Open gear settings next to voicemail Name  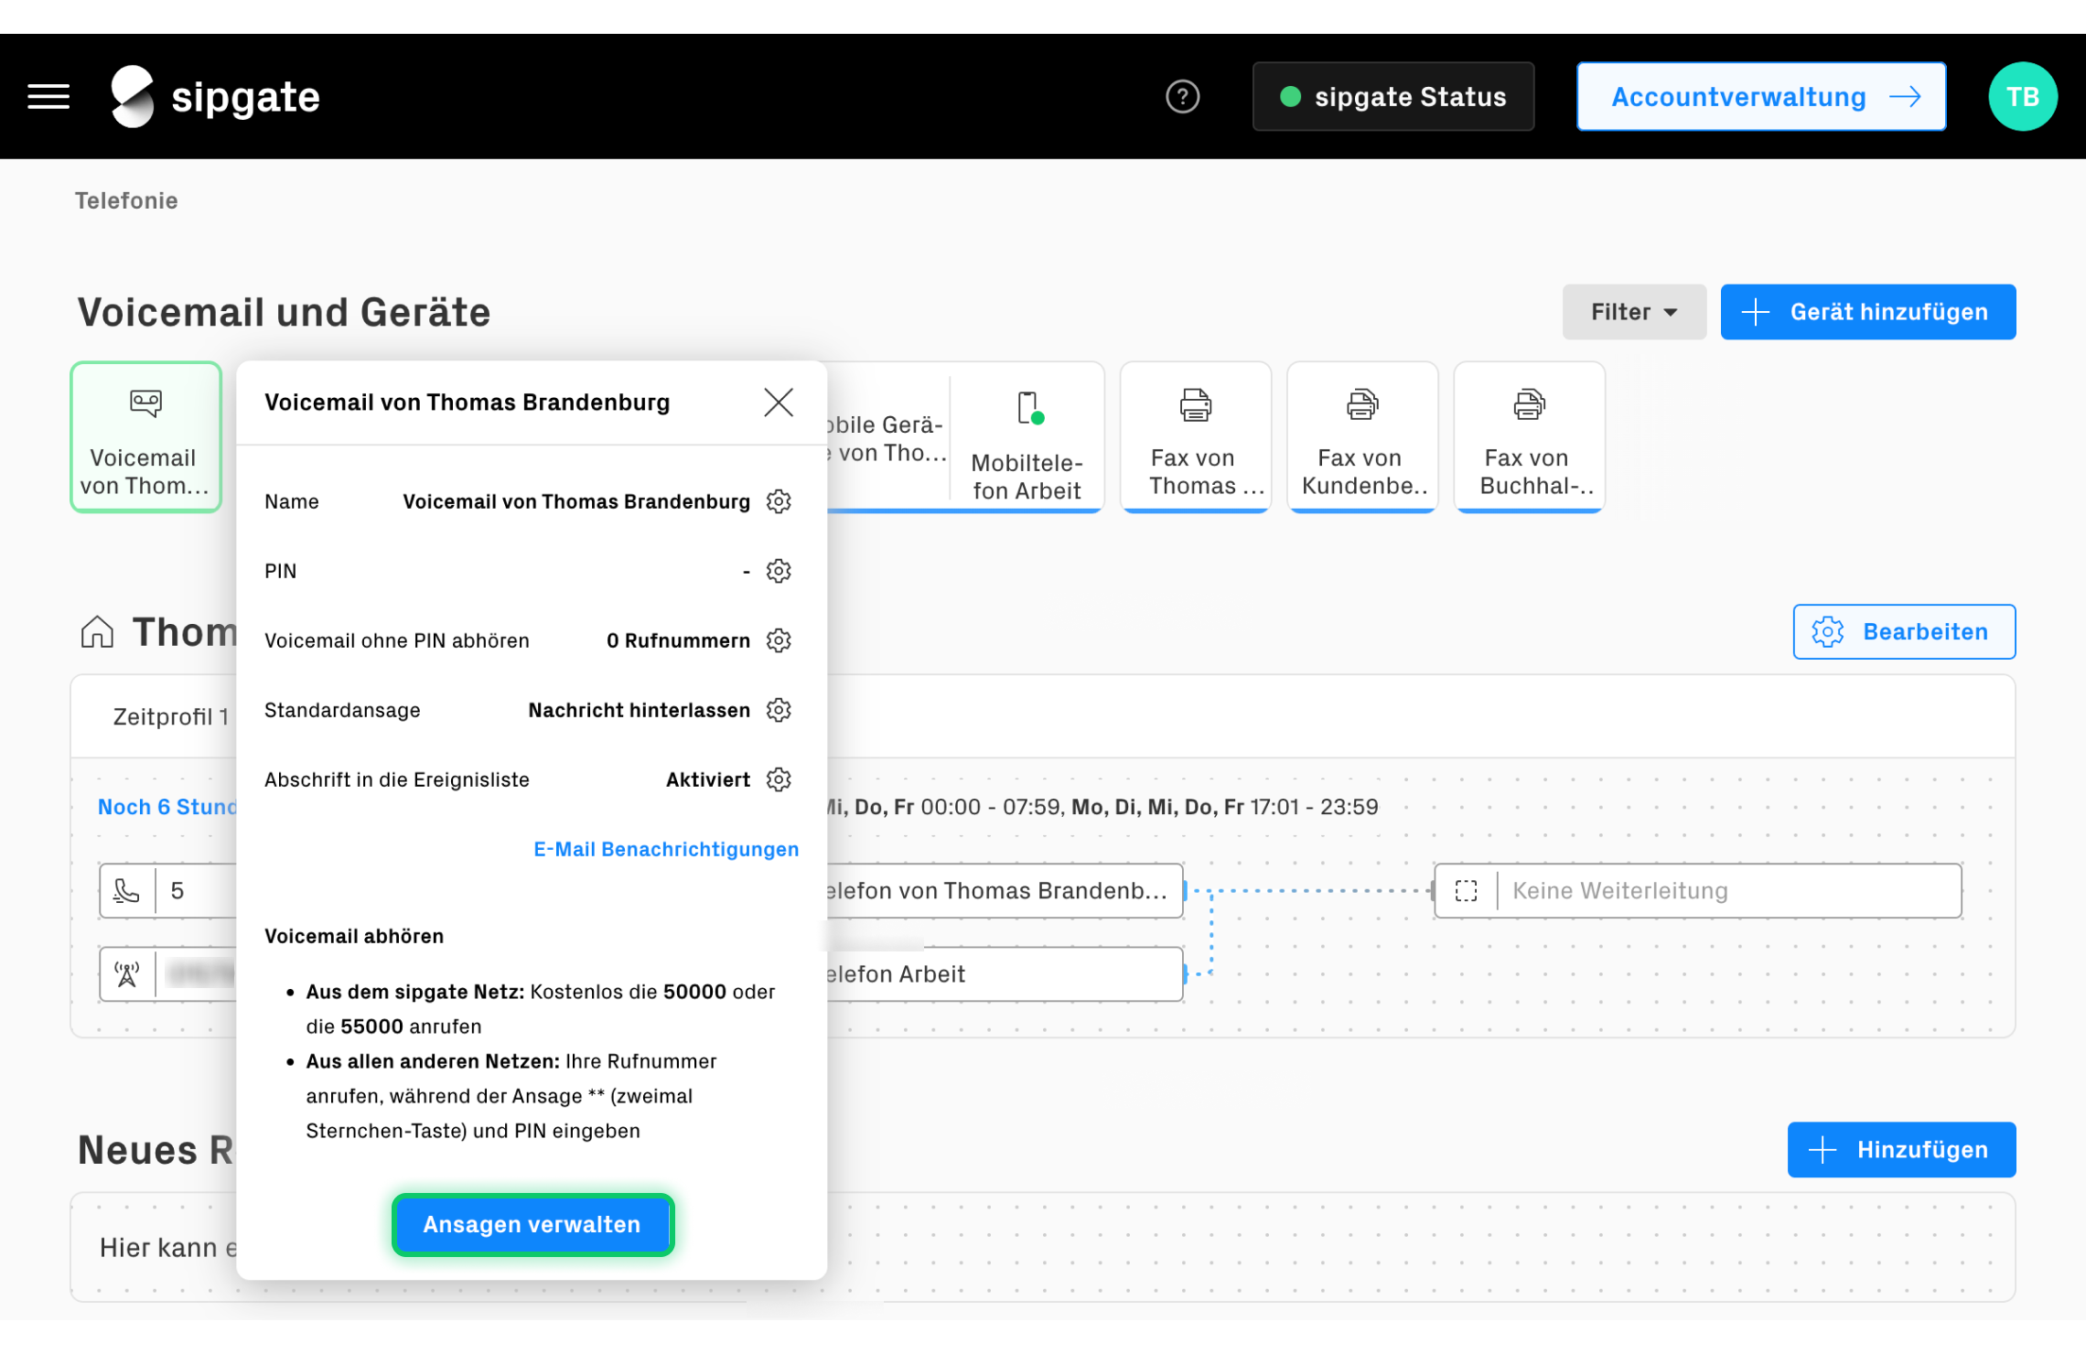click(x=779, y=501)
